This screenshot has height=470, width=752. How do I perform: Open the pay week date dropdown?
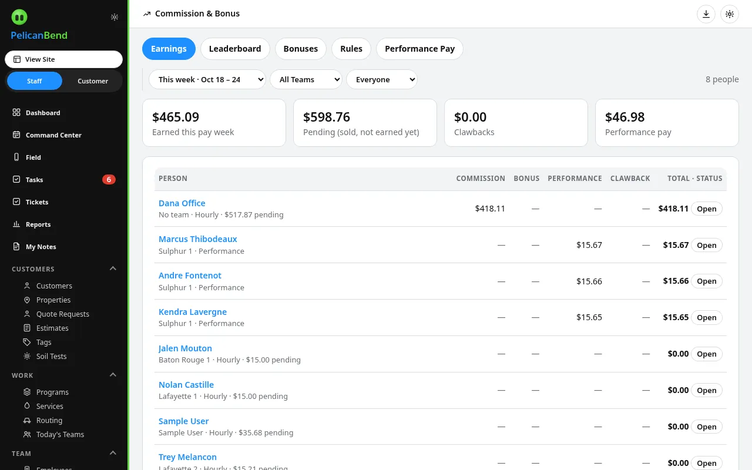click(207, 80)
